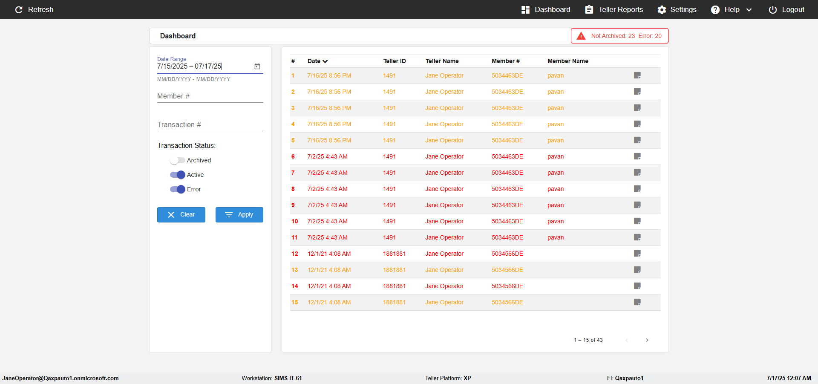Open note icon for row 15
Viewport: 818px width, 384px height.
coord(637,302)
